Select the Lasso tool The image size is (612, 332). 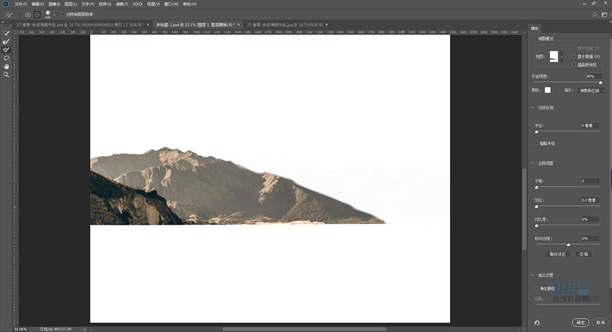(7, 58)
